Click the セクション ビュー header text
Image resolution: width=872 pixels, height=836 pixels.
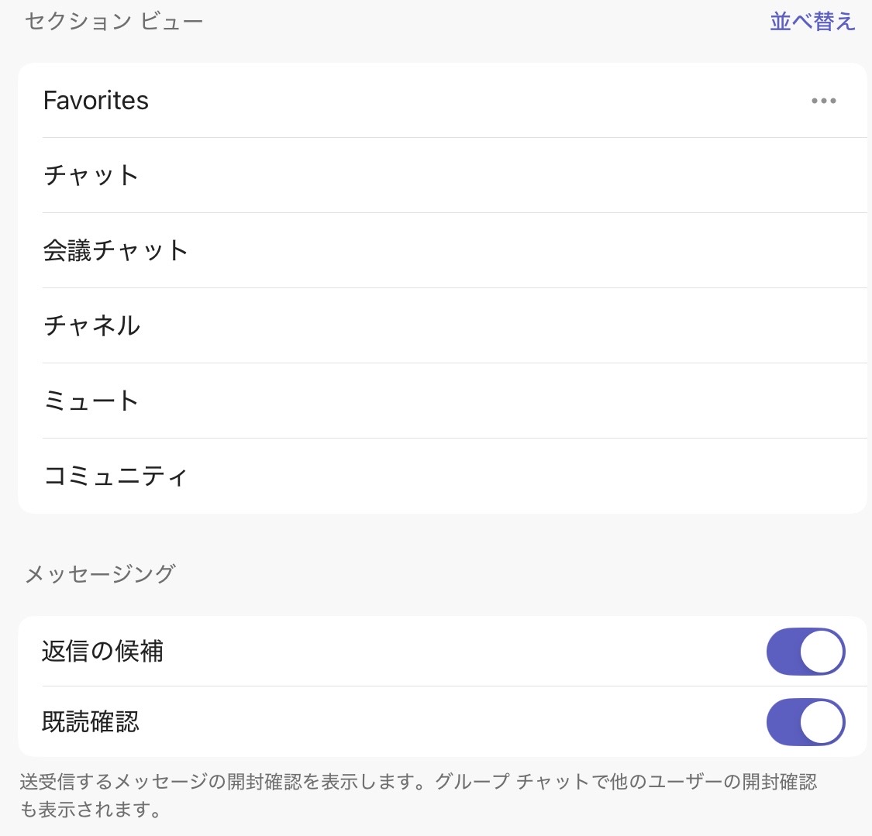click(x=114, y=22)
